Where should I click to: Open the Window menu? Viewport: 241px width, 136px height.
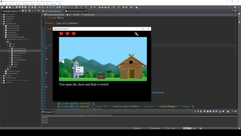click(x=53, y=4)
